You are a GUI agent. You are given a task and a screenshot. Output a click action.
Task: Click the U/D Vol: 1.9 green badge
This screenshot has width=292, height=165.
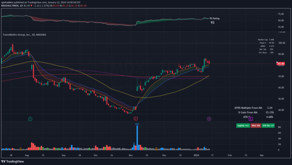pyautogui.click(x=268, y=126)
